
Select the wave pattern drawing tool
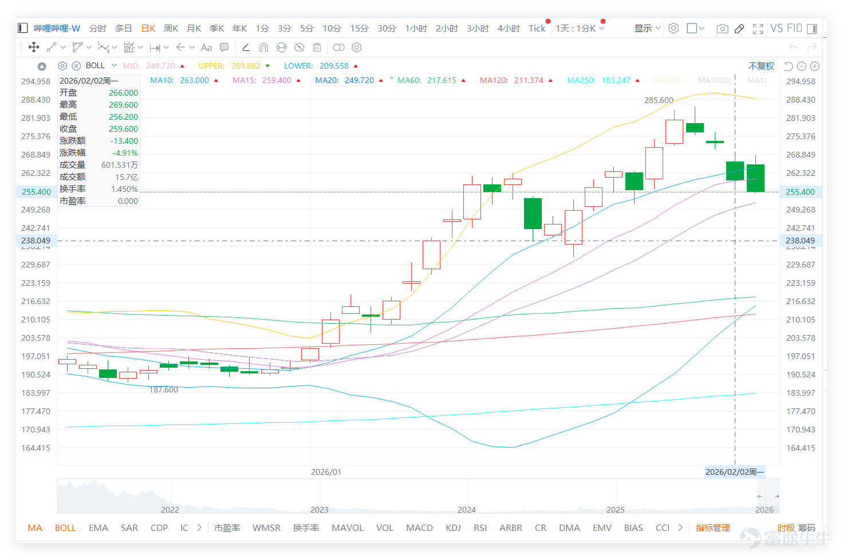tap(103, 48)
